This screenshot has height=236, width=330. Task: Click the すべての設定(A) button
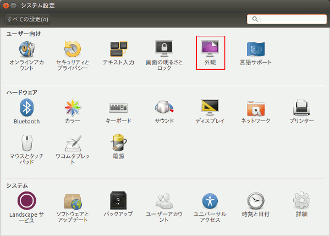pos(28,19)
